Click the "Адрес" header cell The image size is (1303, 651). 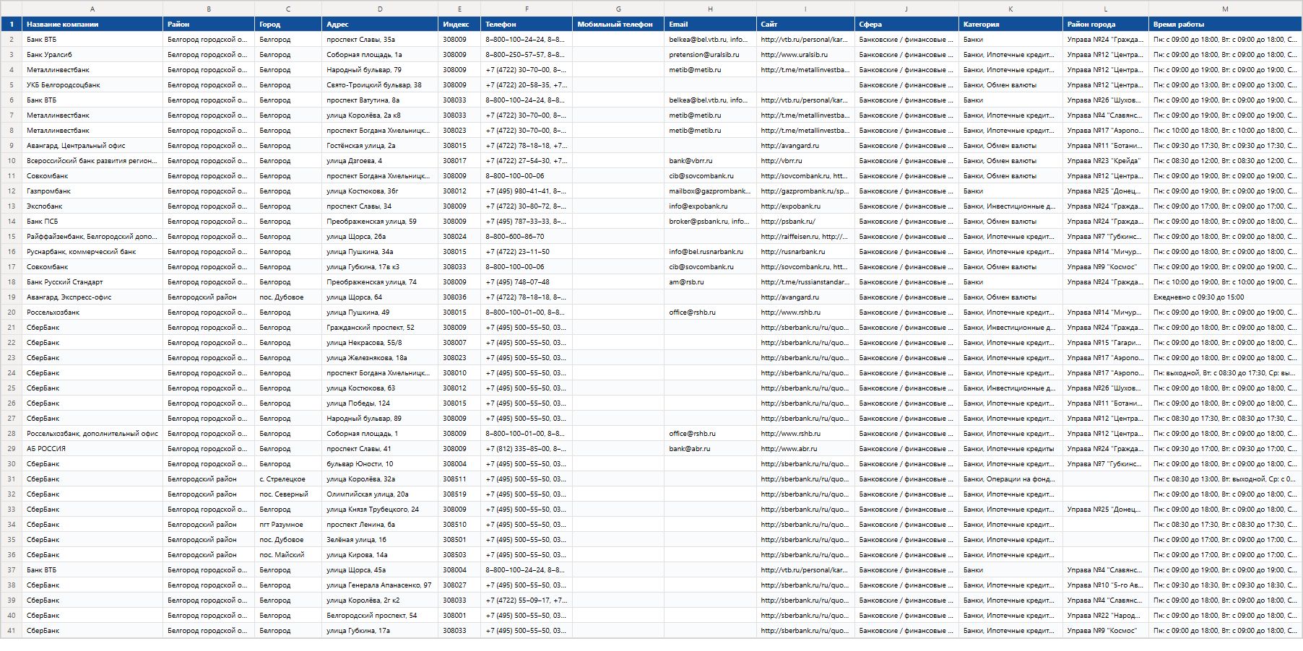(380, 24)
